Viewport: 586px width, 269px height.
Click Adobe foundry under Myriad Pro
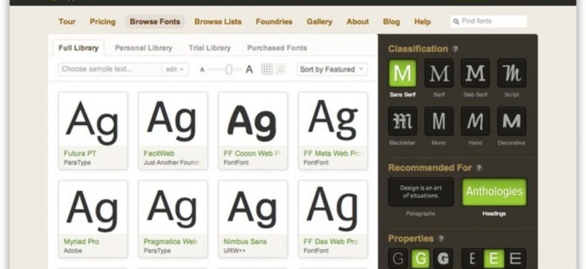tap(73, 251)
